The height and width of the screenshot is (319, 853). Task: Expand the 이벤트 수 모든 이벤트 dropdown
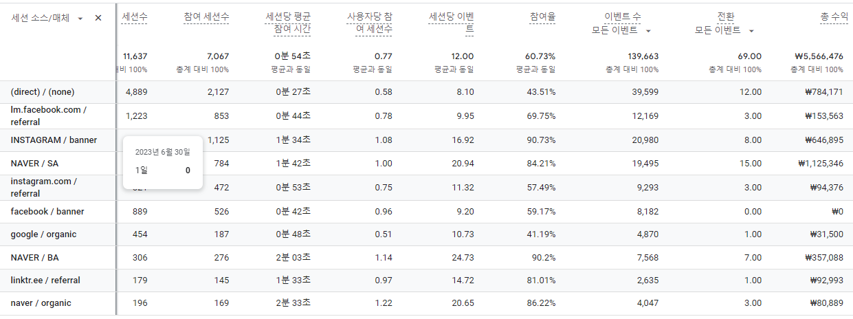tap(648, 31)
